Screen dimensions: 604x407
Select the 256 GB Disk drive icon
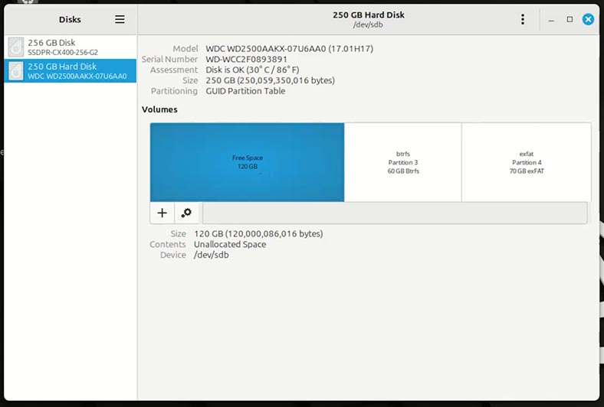tap(16, 47)
